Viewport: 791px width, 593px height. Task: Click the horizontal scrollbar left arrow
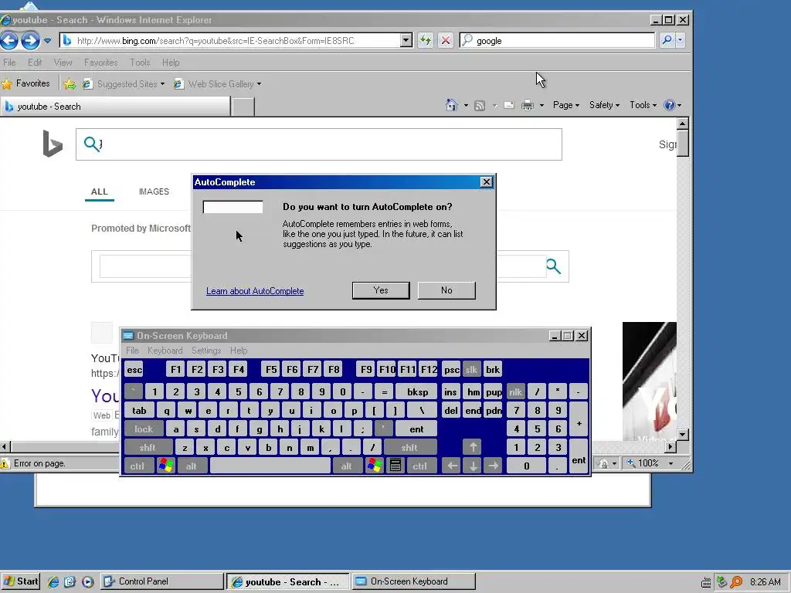5,447
